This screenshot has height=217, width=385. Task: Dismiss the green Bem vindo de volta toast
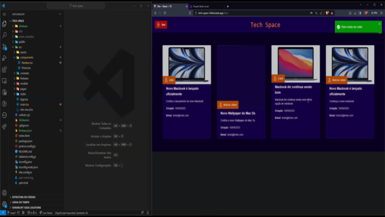click(x=380, y=24)
